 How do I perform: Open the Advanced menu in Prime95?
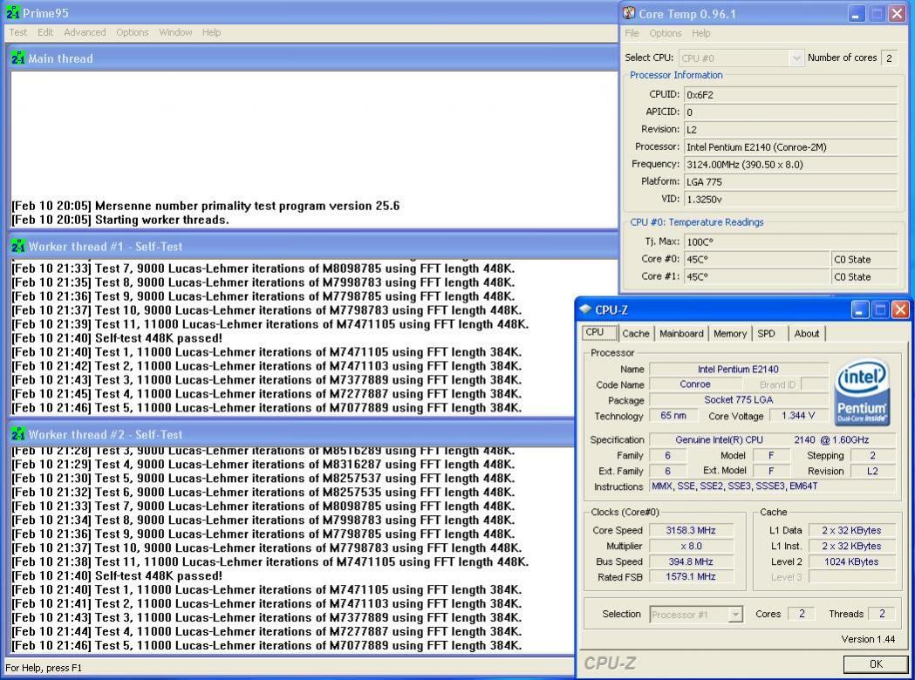pos(85,32)
